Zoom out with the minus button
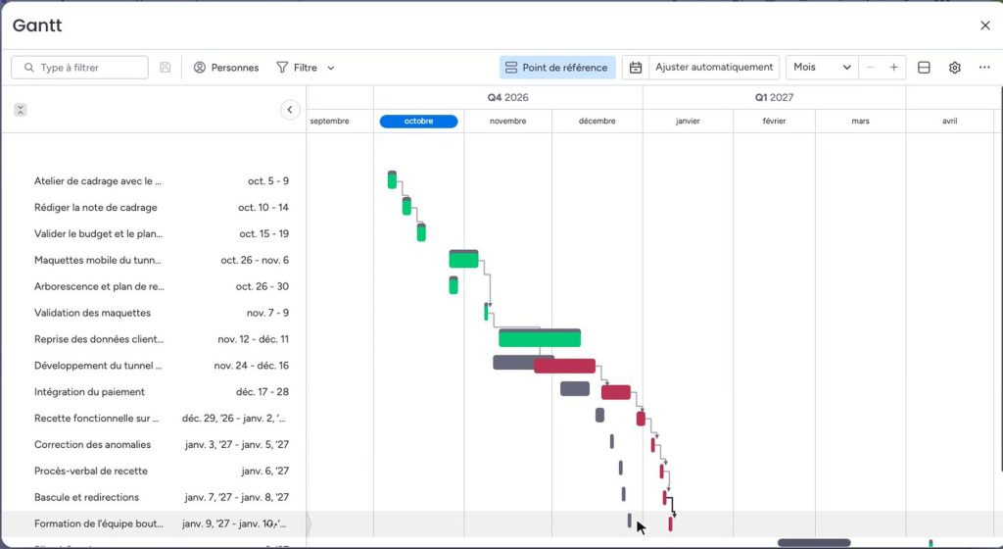 [870, 68]
